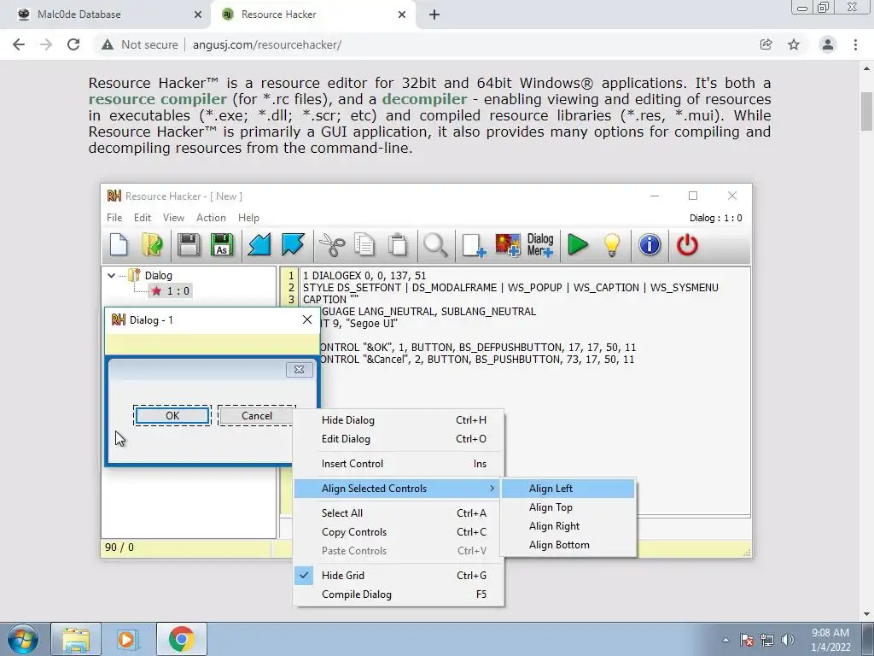Click the browser back arrow
874x656 pixels.
click(x=19, y=44)
